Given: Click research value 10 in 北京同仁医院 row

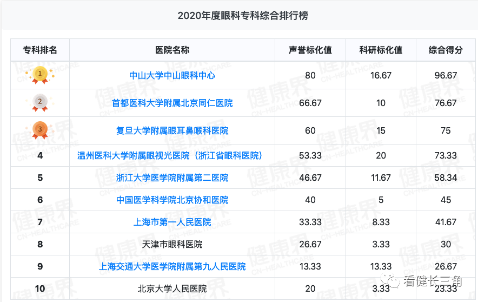Looking at the screenshot, I should coord(381,103).
